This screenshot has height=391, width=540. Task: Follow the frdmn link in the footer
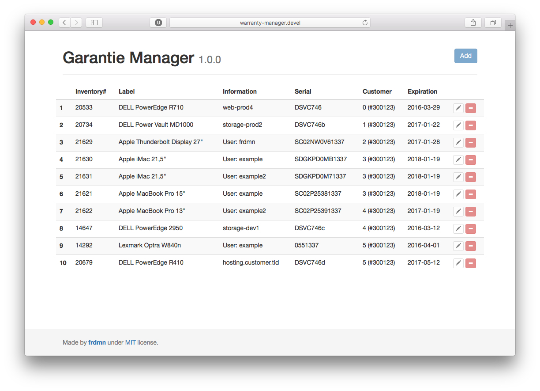click(97, 342)
